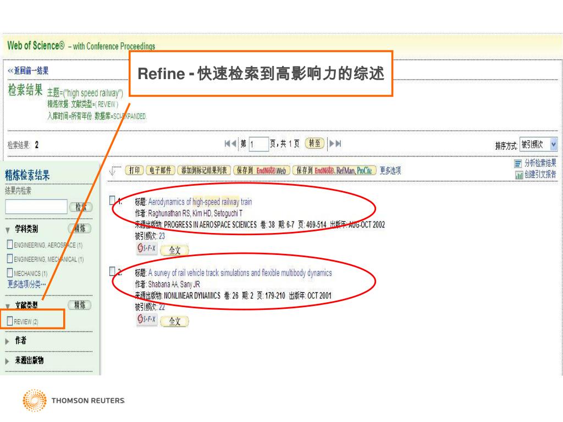Click 精炼 button beside 学科类别
This screenshot has height=422, width=563.
coord(80,228)
